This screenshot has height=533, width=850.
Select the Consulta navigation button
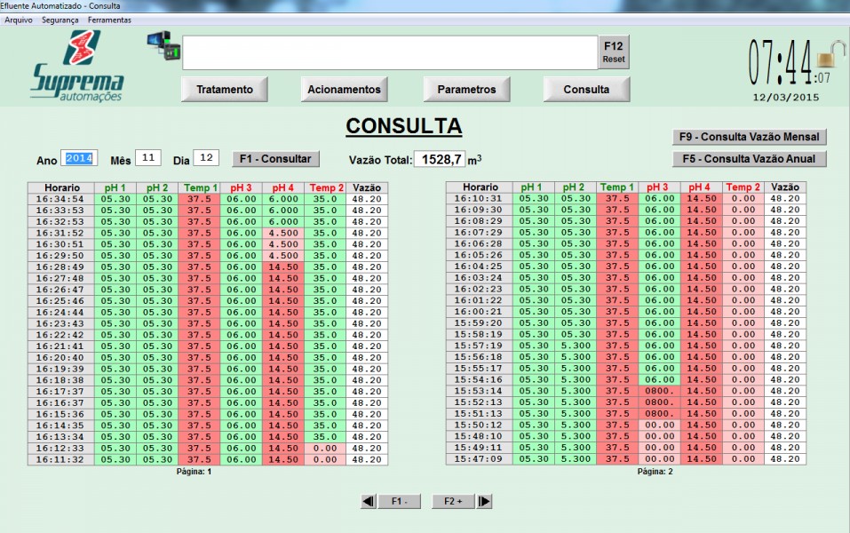586,90
